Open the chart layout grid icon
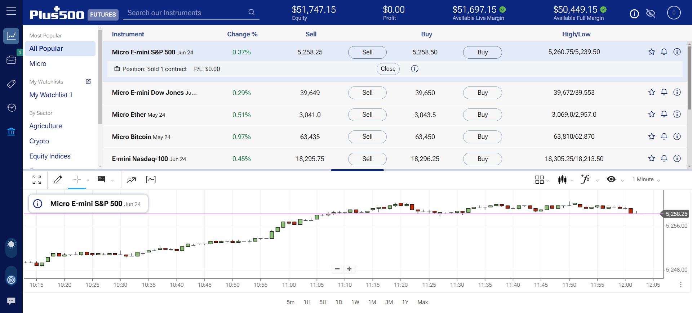 540,180
